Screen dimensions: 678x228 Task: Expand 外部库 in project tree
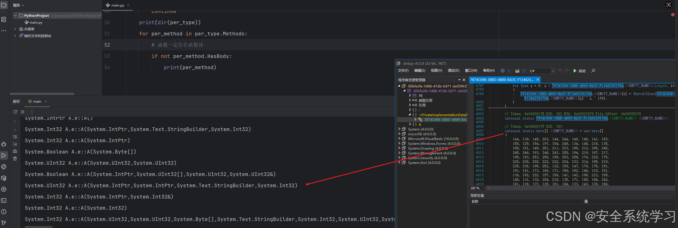point(15,29)
